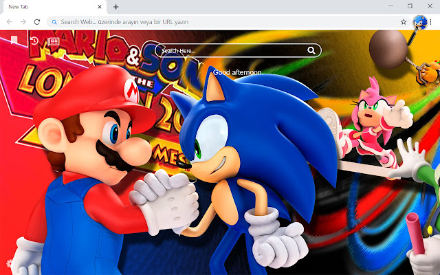Open a new tab with the plus button
The height and width of the screenshot is (275, 440).
pyautogui.click(x=116, y=7)
